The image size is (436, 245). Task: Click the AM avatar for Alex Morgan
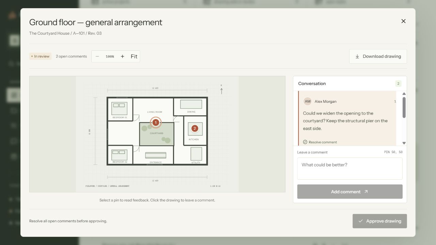pyautogui.click(x=308, y=101)
